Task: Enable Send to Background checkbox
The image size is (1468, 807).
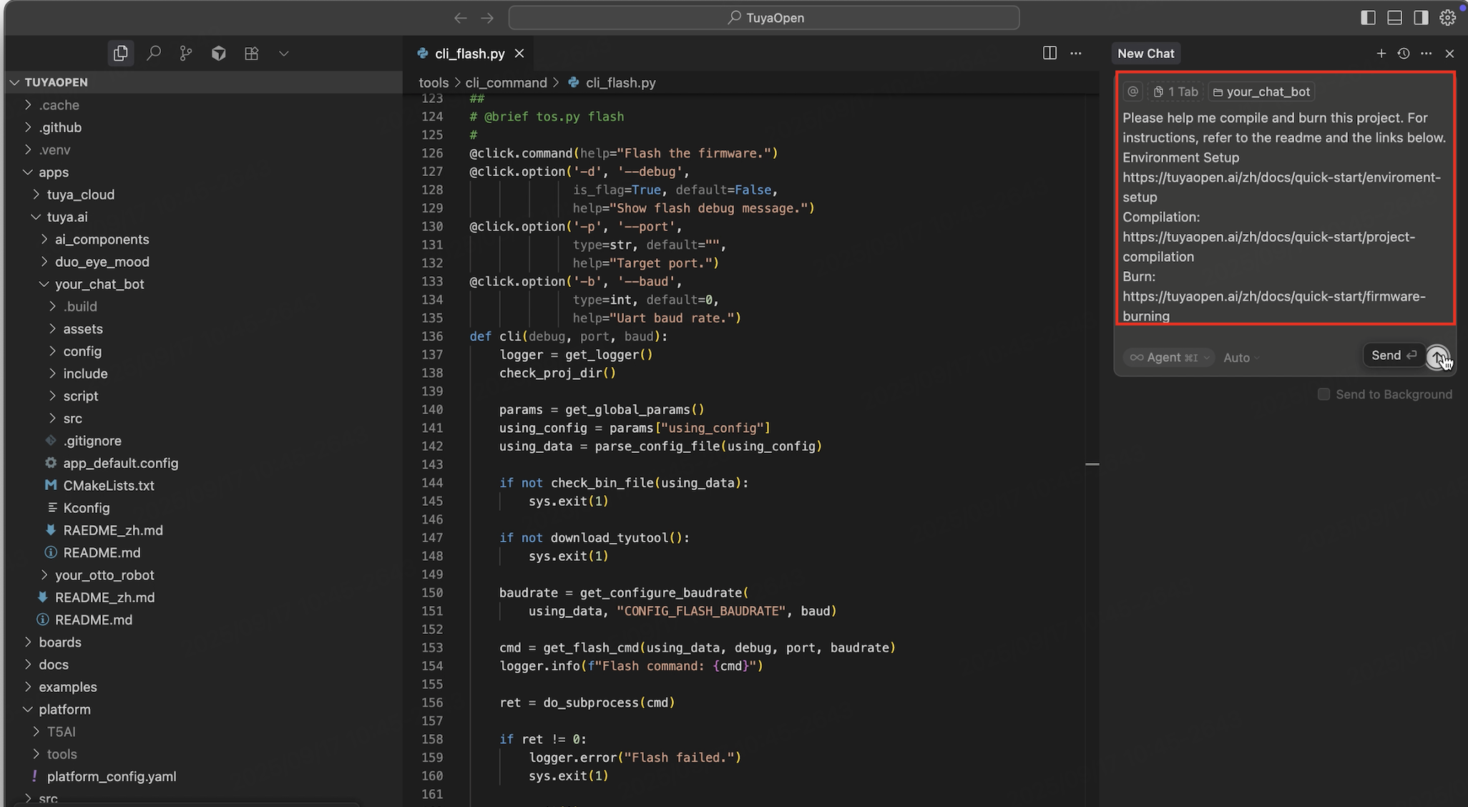Action: pos(1323,394)
